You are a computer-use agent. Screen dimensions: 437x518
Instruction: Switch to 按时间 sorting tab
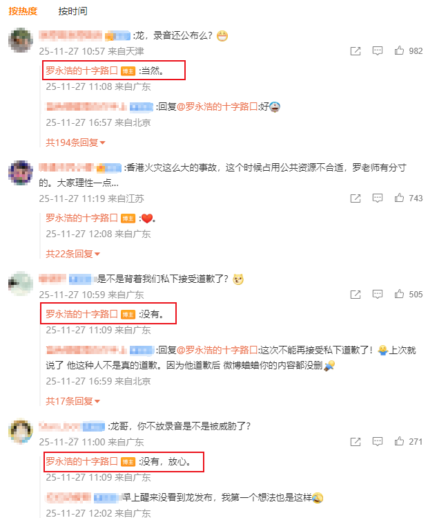coord(73,11)
